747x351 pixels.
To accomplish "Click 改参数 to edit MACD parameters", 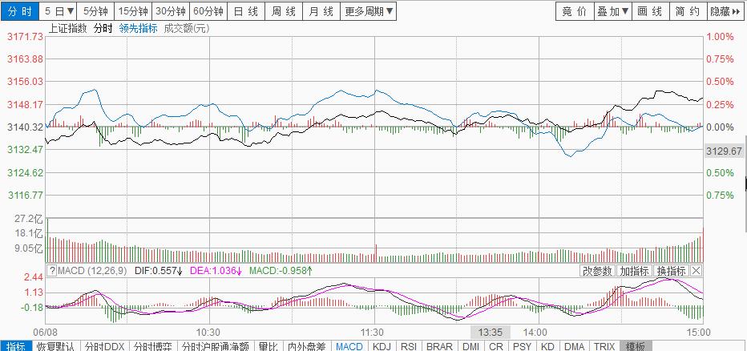I will pos(597,271).
